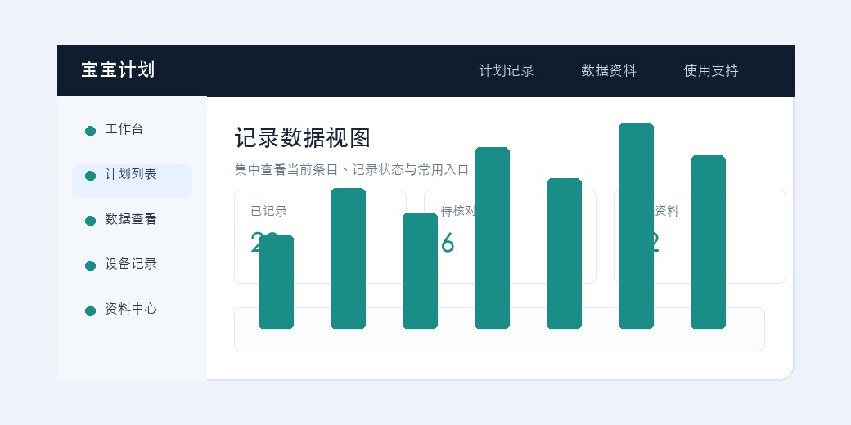Open 资料中心 in the sidebar
Viewport: 851px width, 425px height.
tap(132, 310)
